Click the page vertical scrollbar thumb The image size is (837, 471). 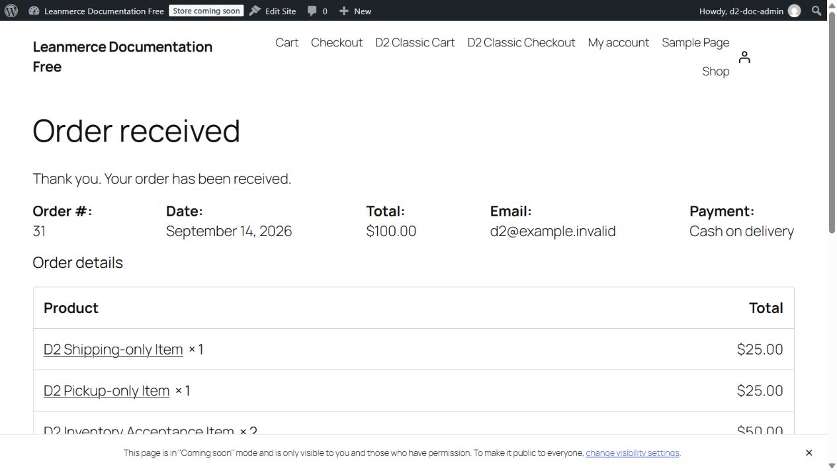(832, 122)
